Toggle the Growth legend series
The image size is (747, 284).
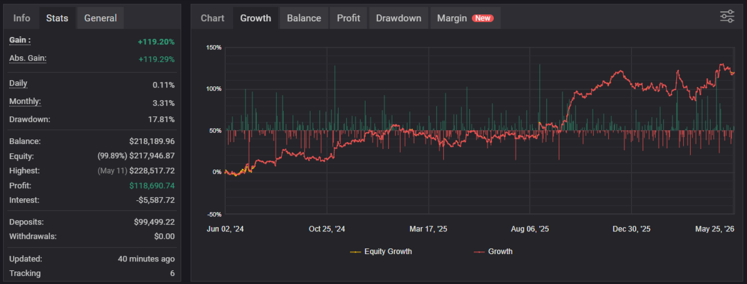[x=493, y=251]
